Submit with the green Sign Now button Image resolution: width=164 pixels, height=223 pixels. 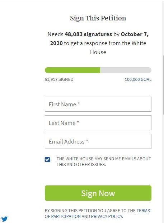(98, 193)
